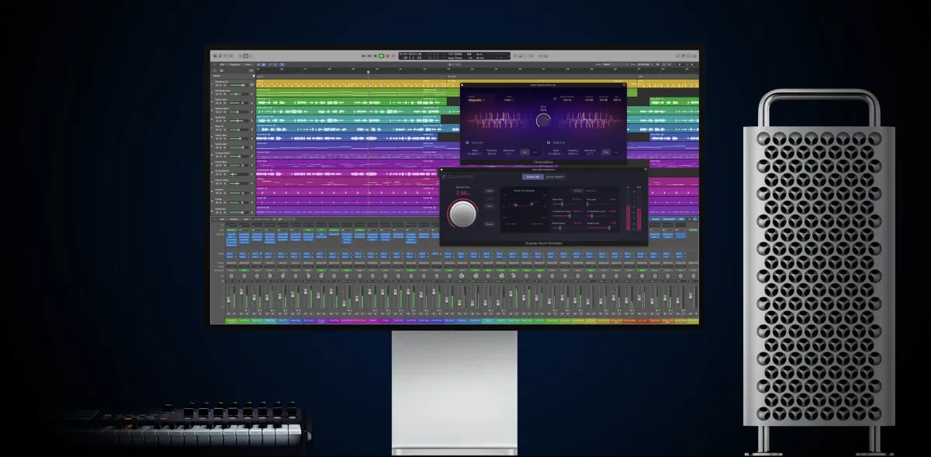Start playback with the green Play button
The height and width of the screenshot is (457, 931).
click(382, 56)
